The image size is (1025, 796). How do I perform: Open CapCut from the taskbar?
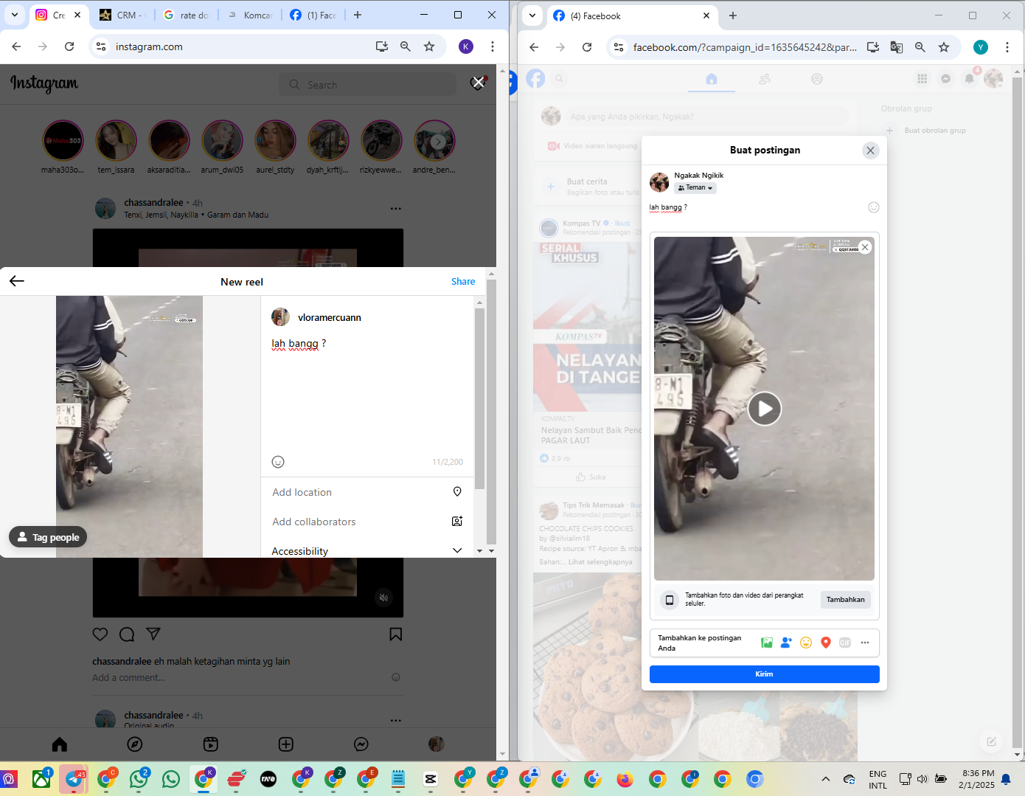(x=431, y=779)
